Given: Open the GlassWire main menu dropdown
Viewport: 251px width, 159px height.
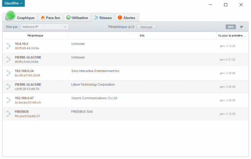Looking at the screenshot, I should point(13,3).
